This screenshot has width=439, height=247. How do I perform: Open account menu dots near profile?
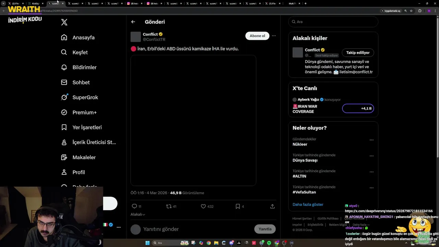[x=118, y=227]
